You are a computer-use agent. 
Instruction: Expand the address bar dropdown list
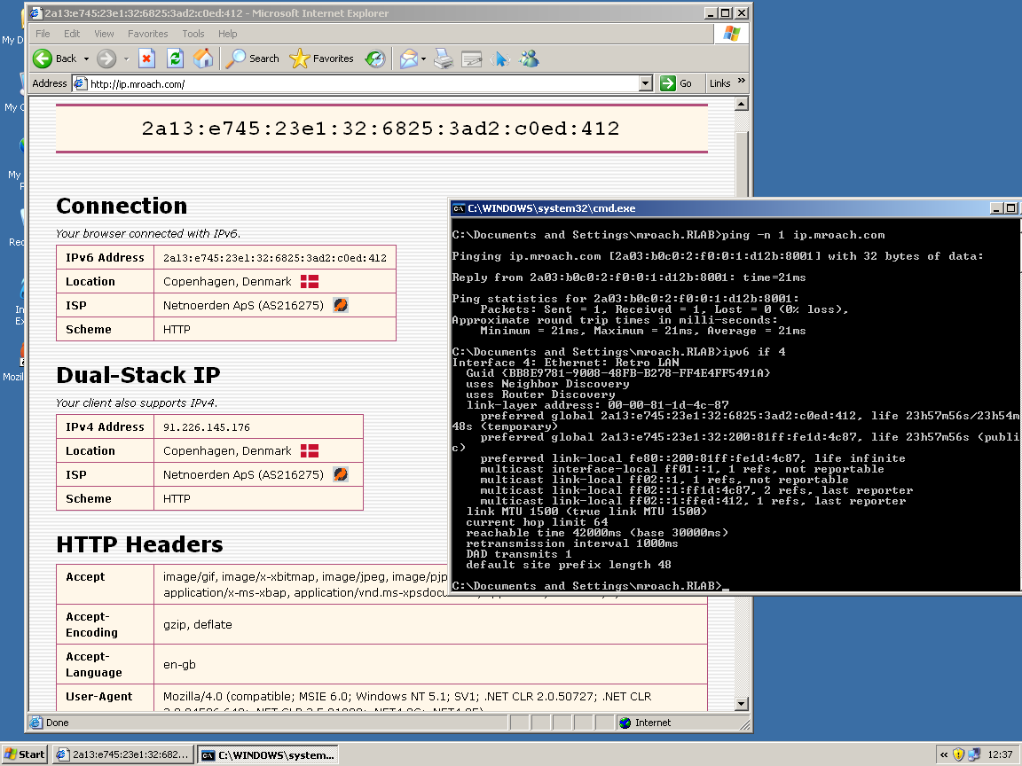click(x=645, y=83)
